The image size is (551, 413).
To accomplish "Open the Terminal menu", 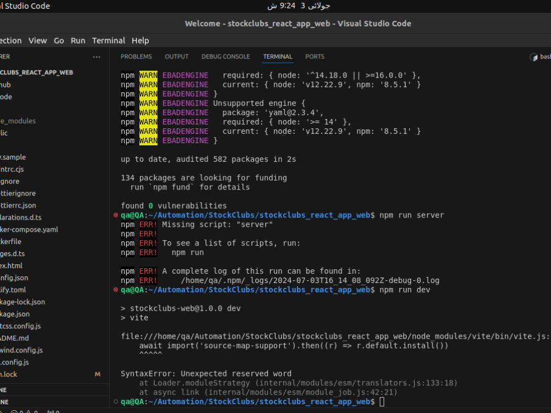I will coord(109,41).
